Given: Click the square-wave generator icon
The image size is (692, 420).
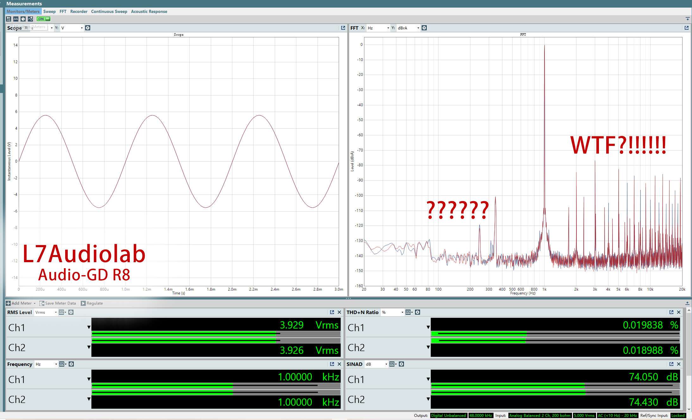Looking at the screenshot, I should coord(16,19).
